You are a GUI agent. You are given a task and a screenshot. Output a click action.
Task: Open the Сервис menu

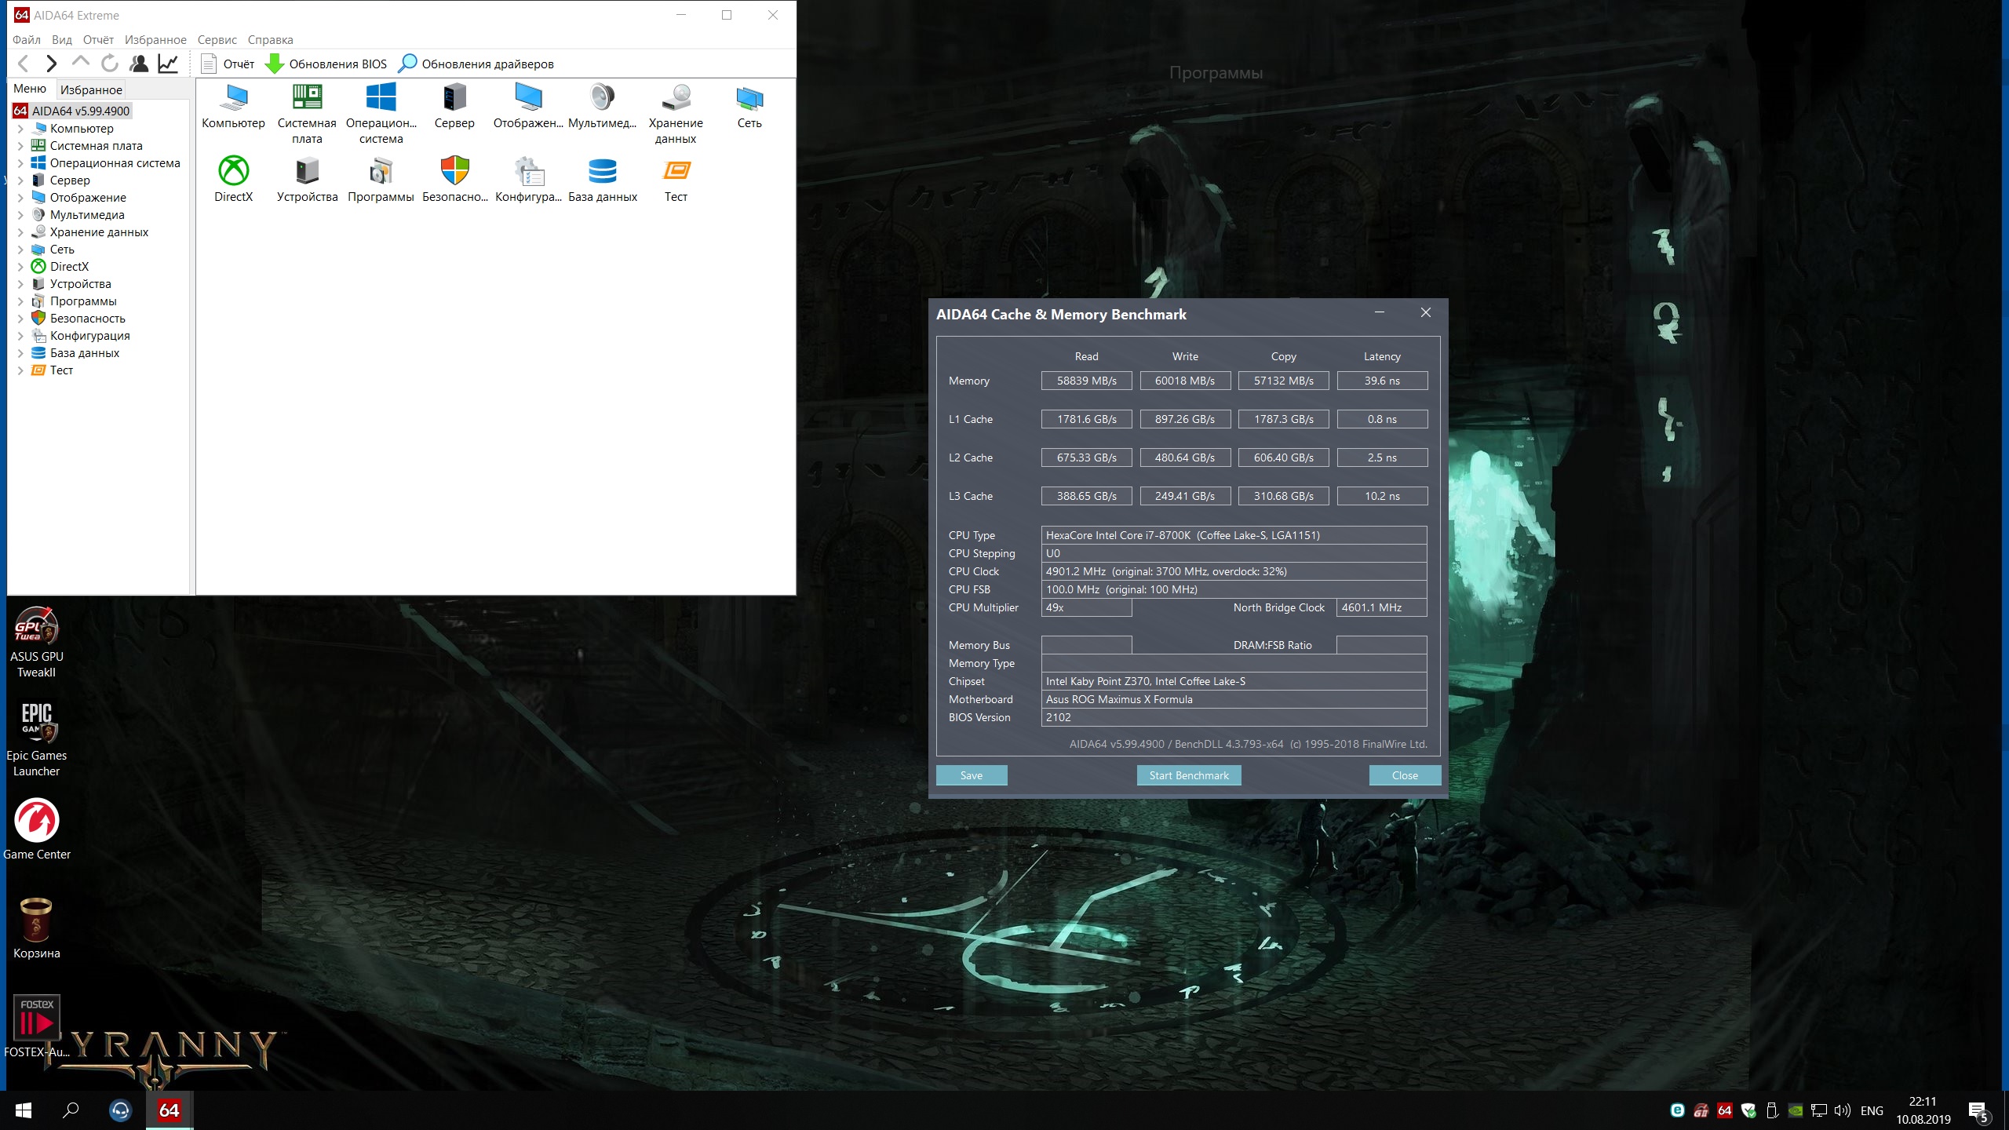(x=217, y=40)
